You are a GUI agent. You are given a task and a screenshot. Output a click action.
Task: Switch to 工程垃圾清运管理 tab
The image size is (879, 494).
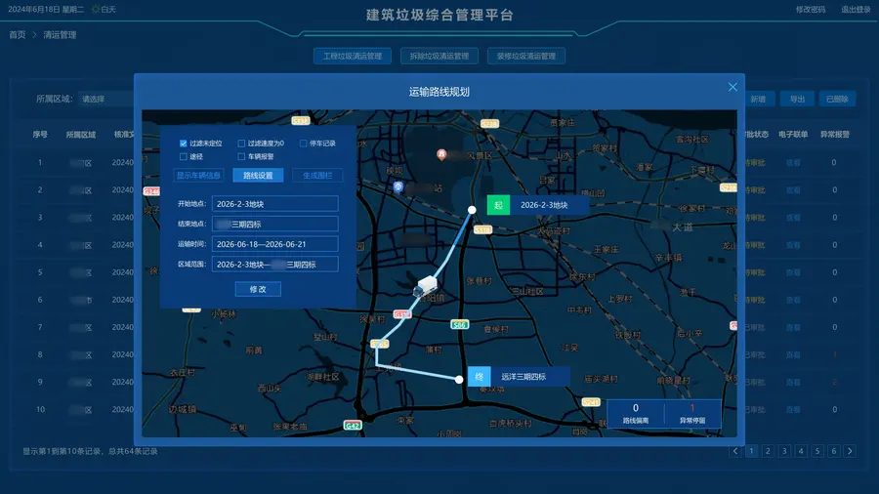(352, 56)
